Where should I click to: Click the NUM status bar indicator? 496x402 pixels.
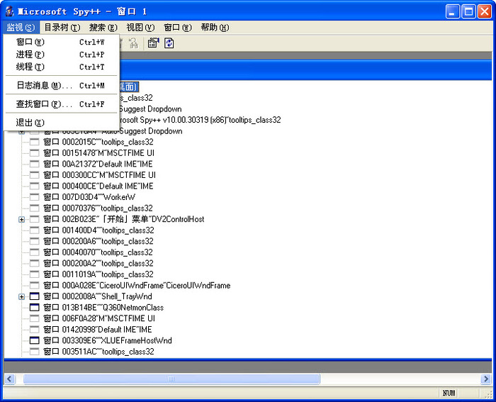pos(449,393)
